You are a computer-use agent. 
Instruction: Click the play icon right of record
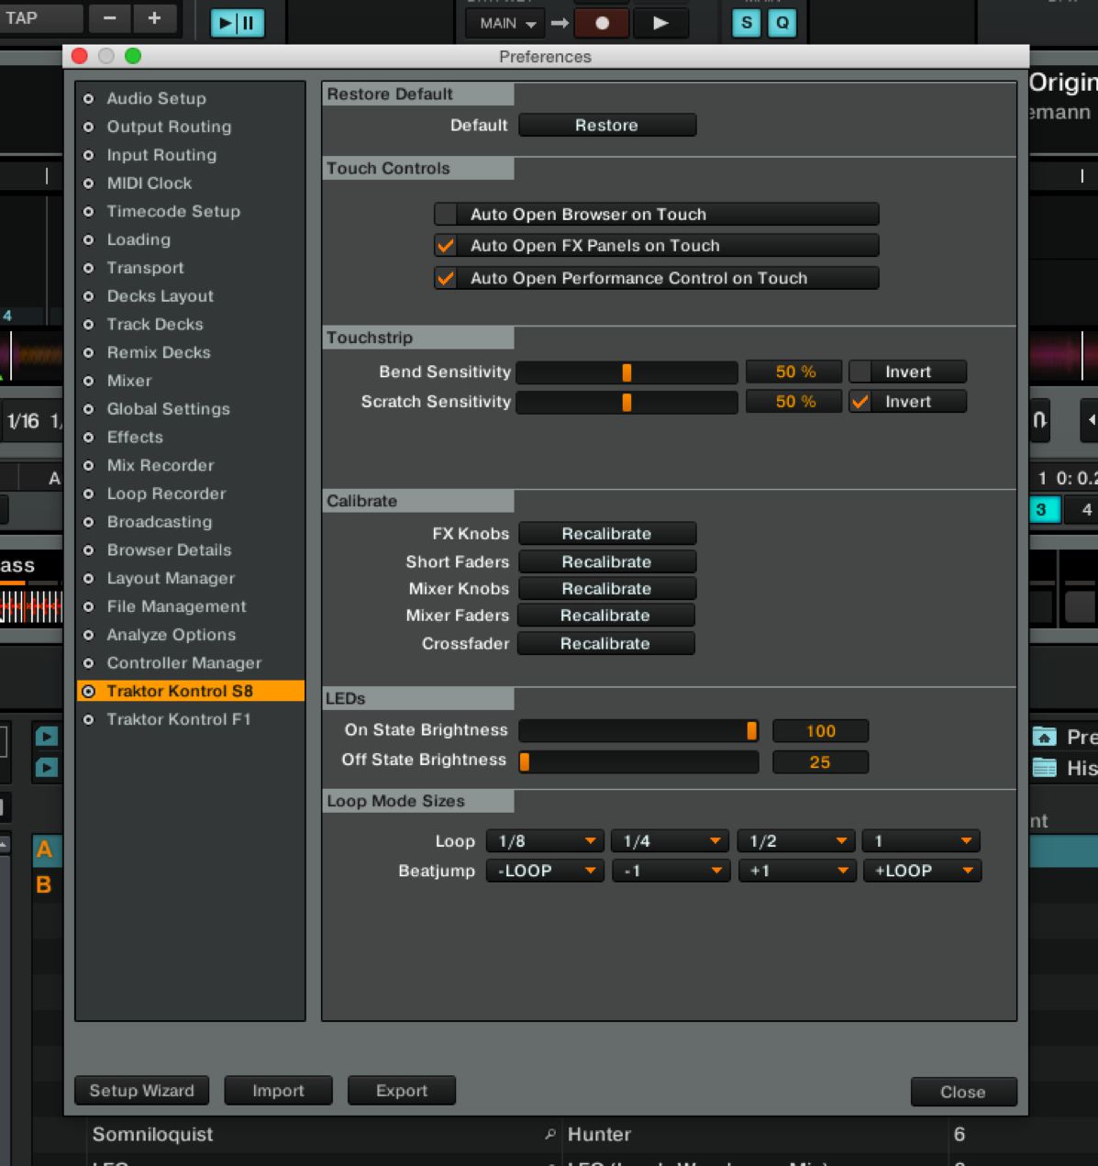coord(660,23)
